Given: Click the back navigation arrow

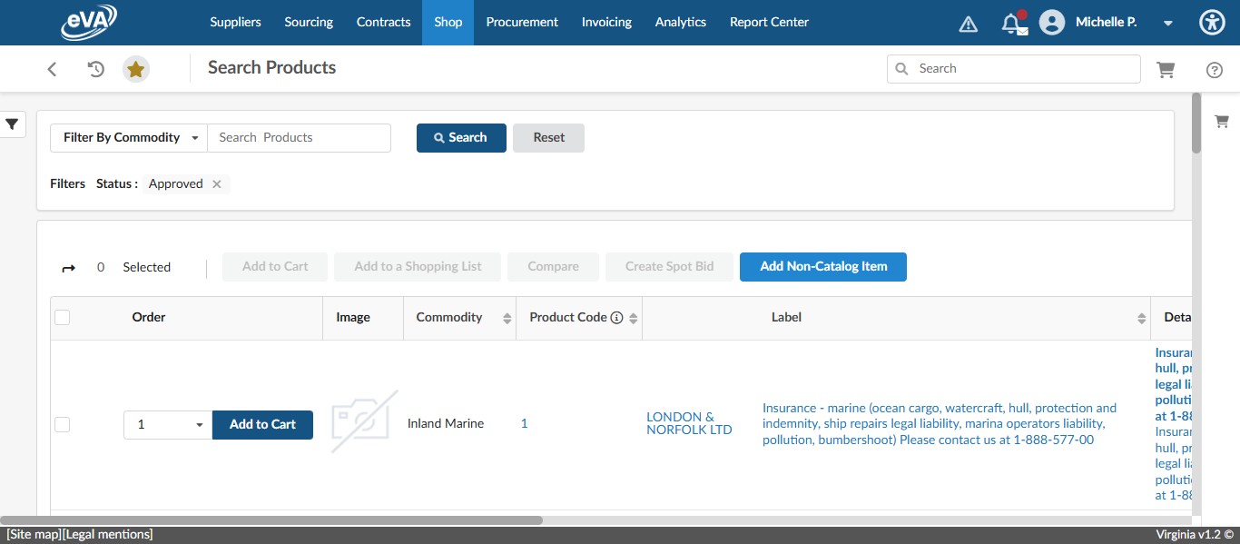Looking at the screenshot, I should point(52,68).
